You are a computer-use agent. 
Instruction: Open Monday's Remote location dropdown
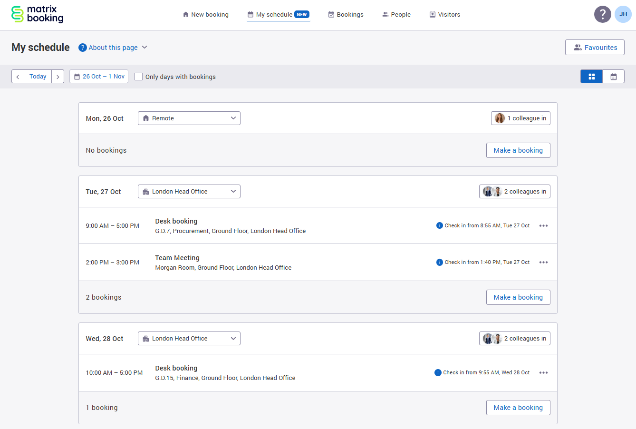click(189, 118)
